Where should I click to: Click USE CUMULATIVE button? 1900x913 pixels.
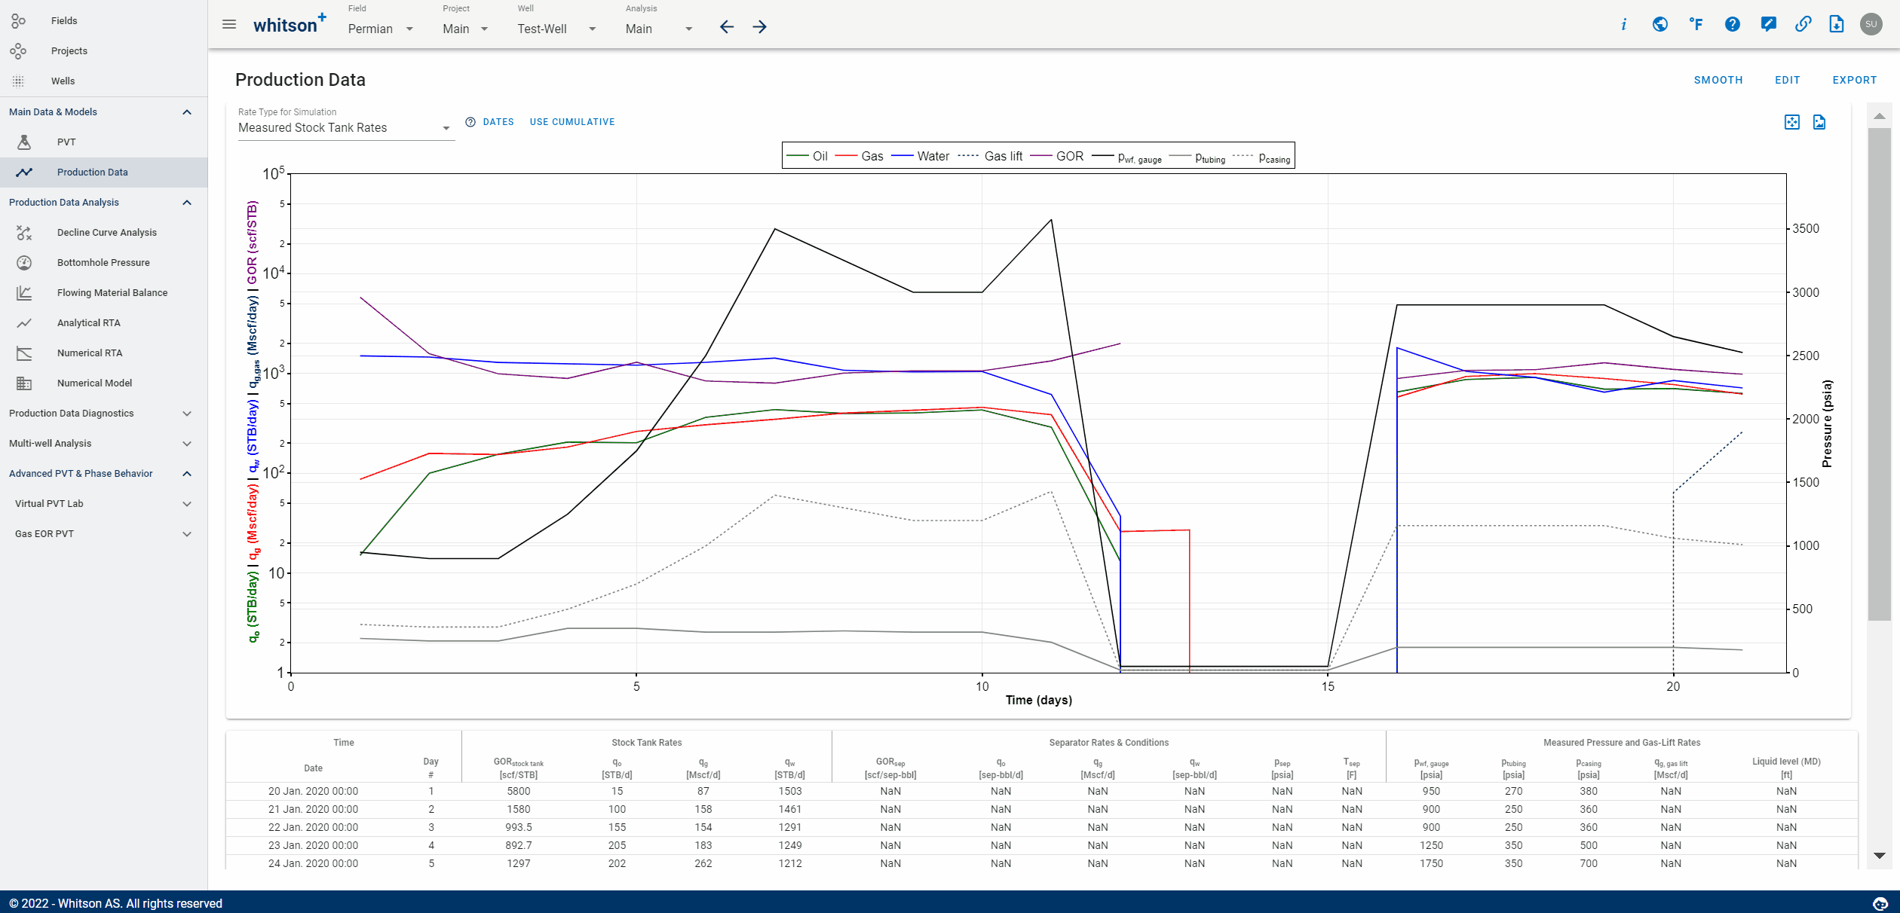[x=572, y=122]
